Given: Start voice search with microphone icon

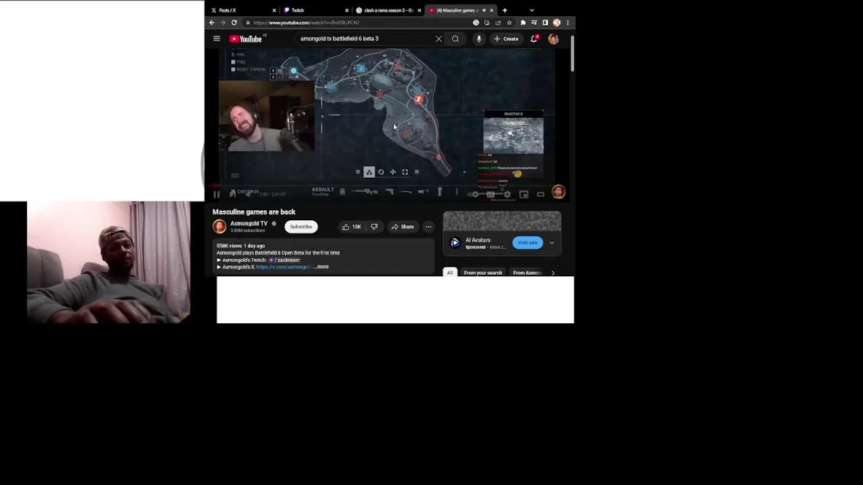Looking at the screenshot, I should [x=479, y=38].
